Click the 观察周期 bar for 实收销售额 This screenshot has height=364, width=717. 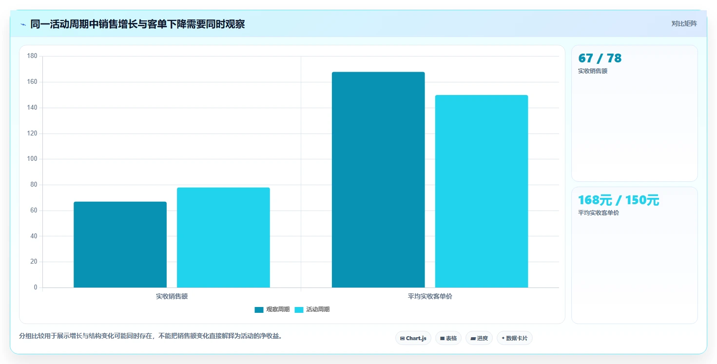point(120,245)
